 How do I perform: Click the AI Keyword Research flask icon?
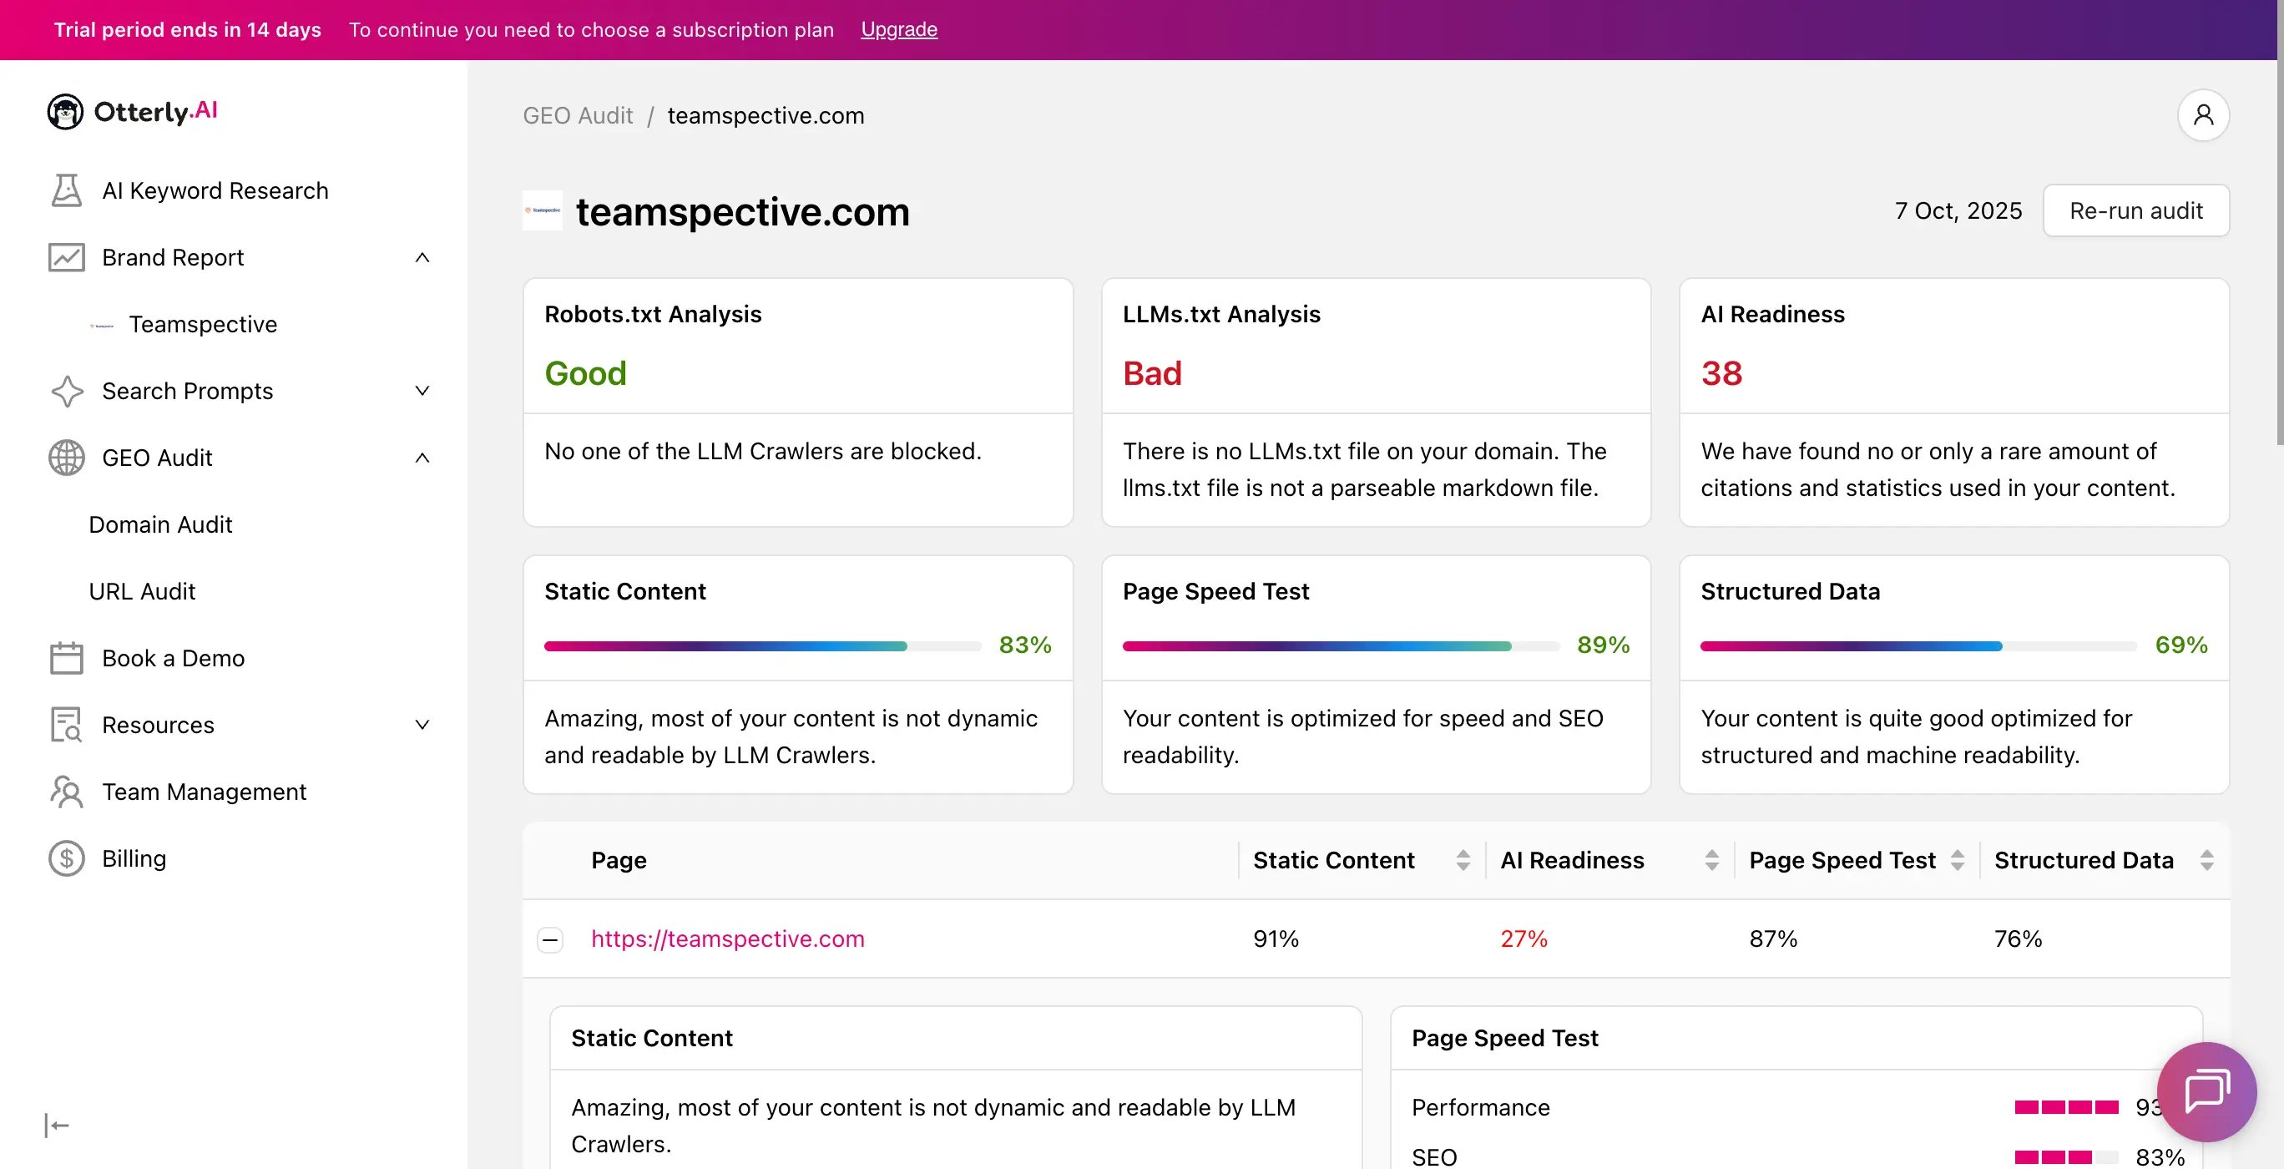click(67, 190)
